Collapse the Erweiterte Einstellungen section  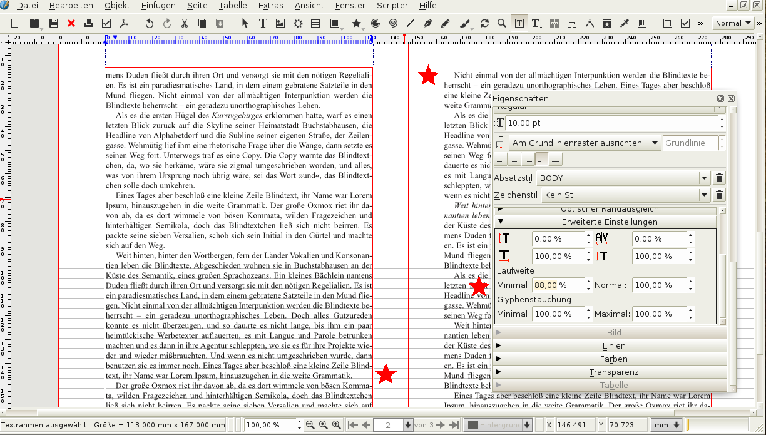(x=608, y=222)
